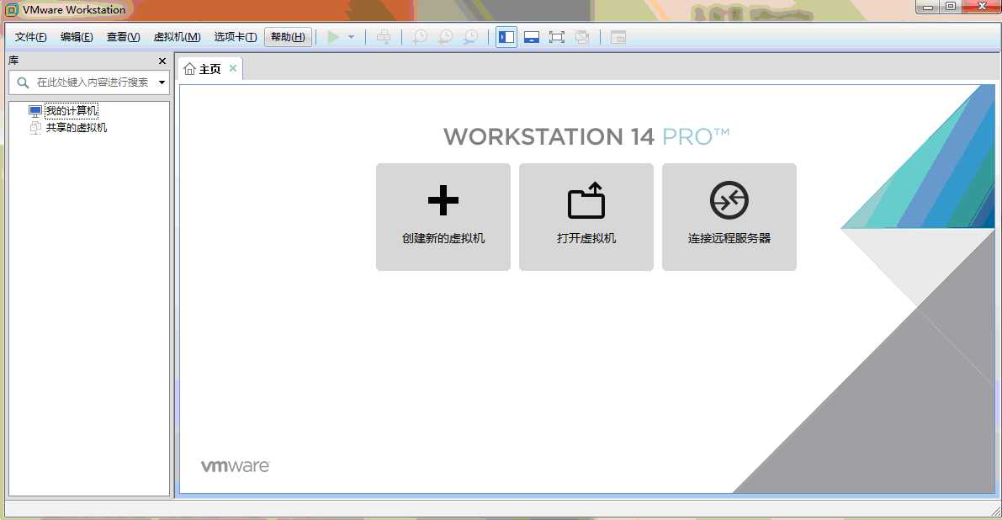Viewport: 1002px width, 520px height.
Task: Toggle the thumbnail bar view icon
Action: tap(532, 37)
